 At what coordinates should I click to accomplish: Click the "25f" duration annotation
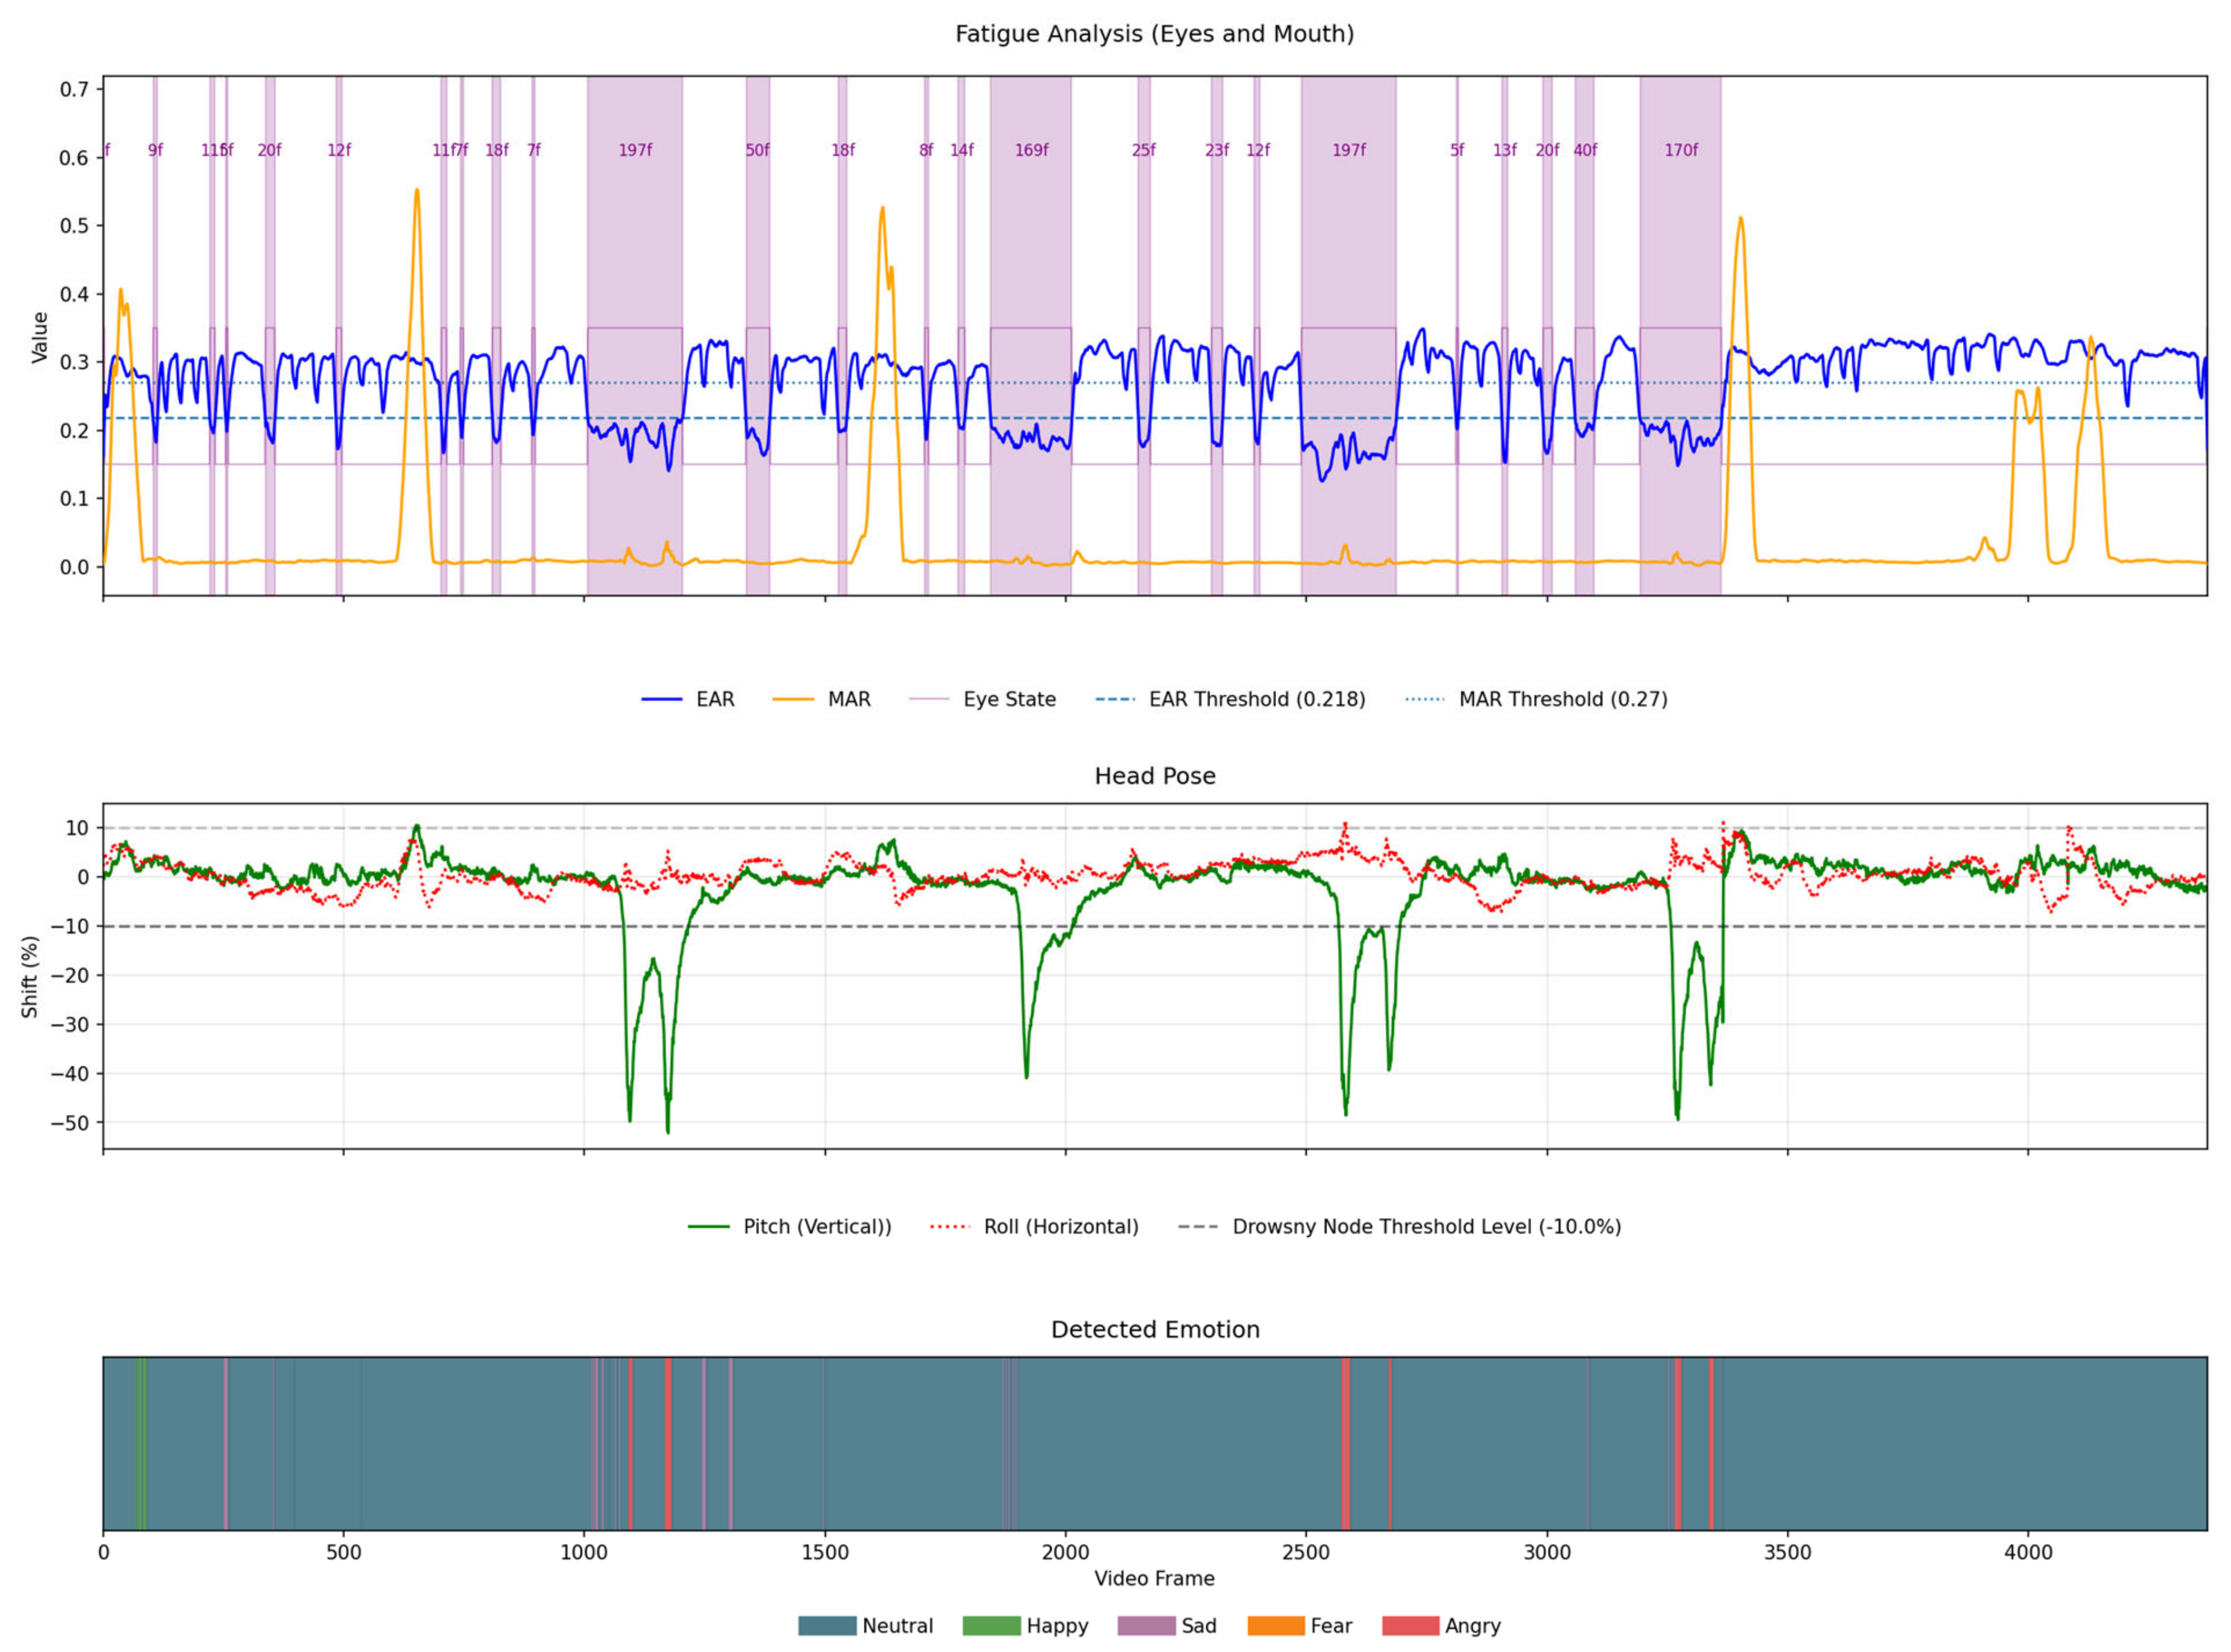tap(1143, 150)
